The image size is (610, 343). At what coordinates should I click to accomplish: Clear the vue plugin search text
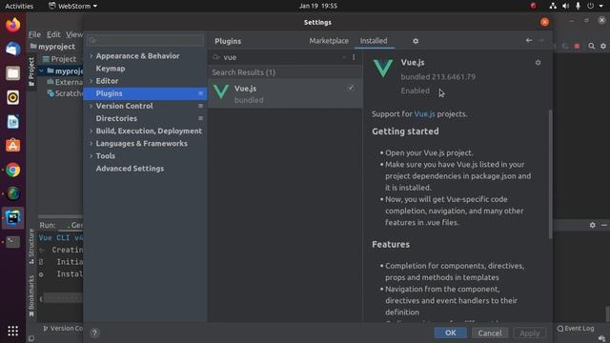tap(344, 57)
